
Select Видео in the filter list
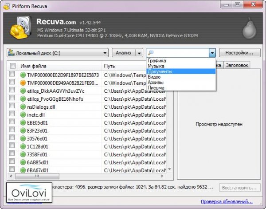pyautogui.click(x=181, y=77)
